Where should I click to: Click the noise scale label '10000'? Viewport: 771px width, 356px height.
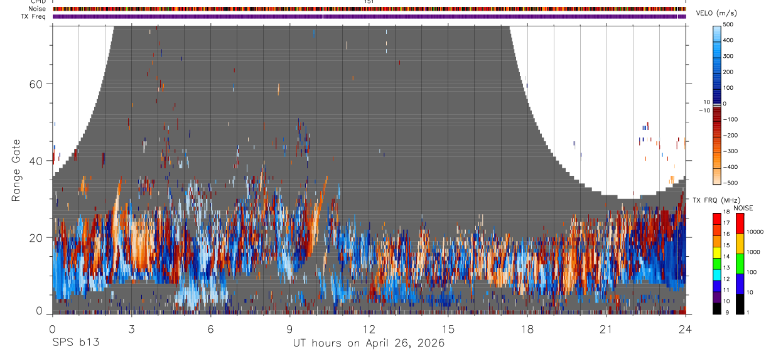(755, 232)
